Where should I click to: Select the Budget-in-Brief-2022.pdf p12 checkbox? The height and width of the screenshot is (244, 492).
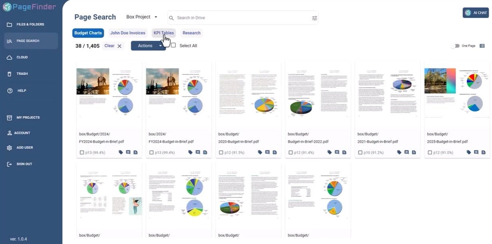click(291, 152)
